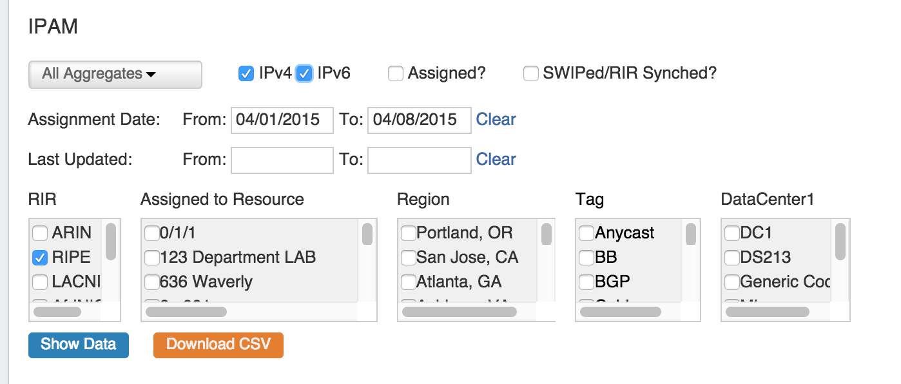The height and width of the screenshot is (384, 901).
Task: Uncheck the RIPE checkbox
Action: click(x=40, y=258)
